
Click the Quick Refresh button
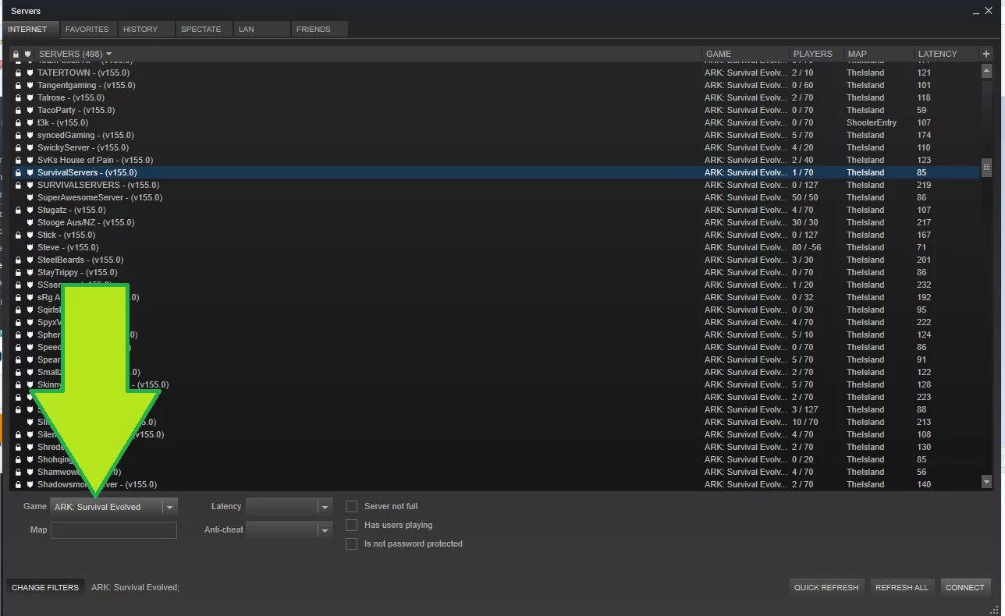pos(826,587)
